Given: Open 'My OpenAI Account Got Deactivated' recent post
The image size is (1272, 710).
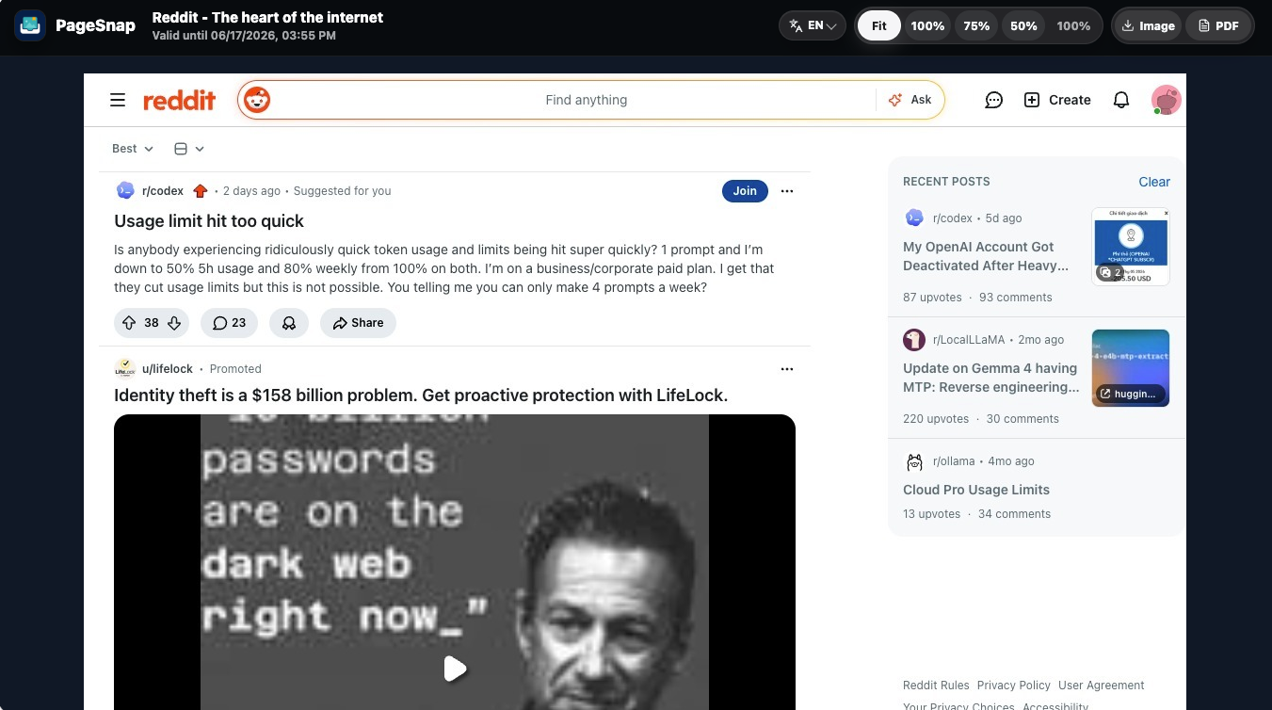Looking at the screenshot, I should pyautogui.click(x=986, y=256).
